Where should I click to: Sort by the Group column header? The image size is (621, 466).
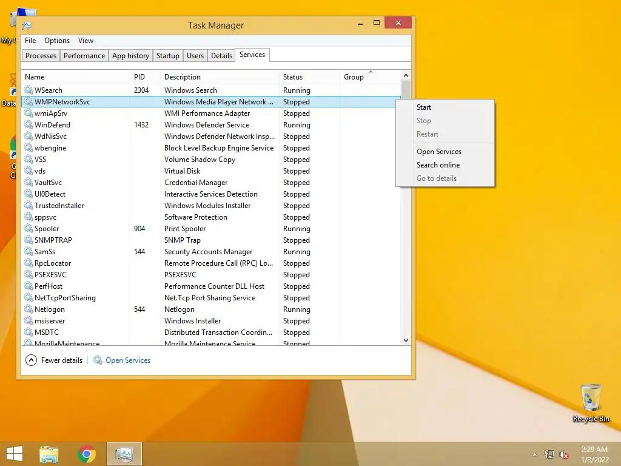click(371, 77)
